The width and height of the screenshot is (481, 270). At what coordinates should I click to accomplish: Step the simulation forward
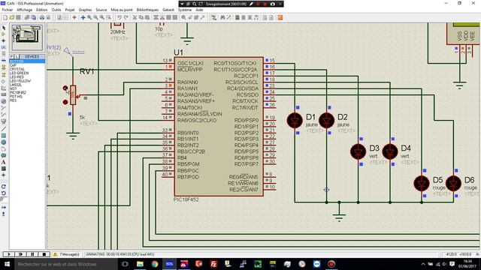point(20,254)
